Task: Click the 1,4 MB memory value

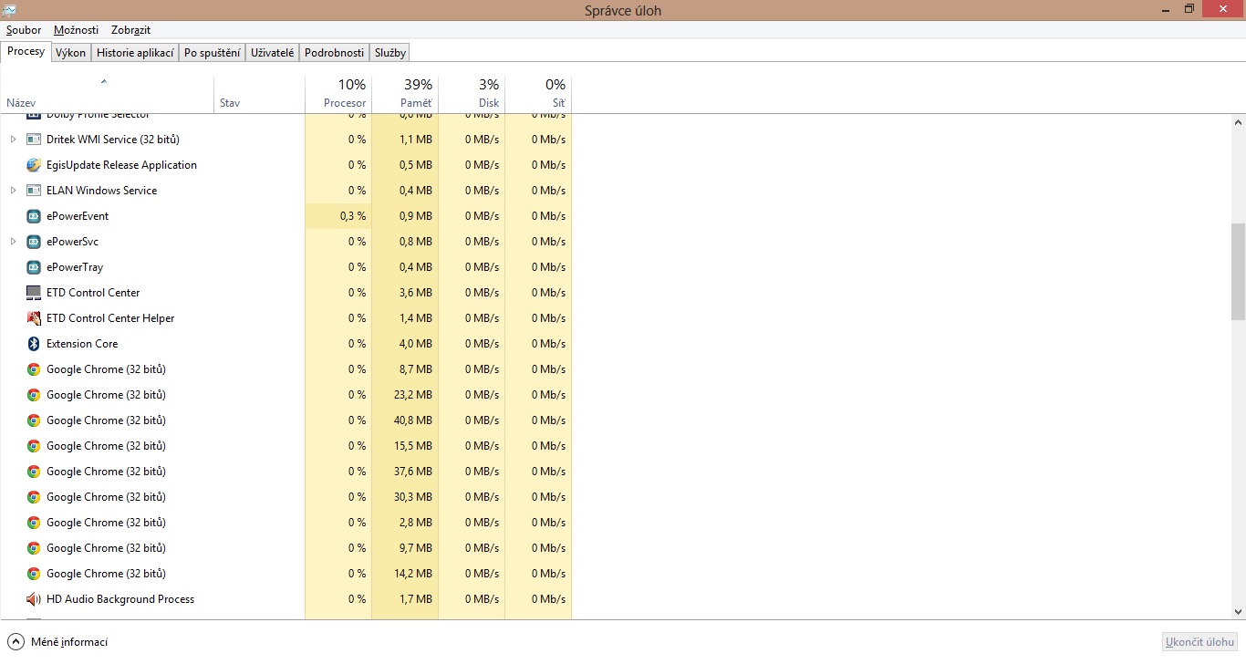Action: pos(416,318)
